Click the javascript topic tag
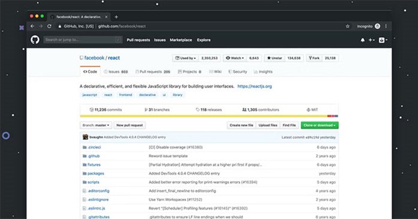The image size is (418, 219). click(90, 95)
